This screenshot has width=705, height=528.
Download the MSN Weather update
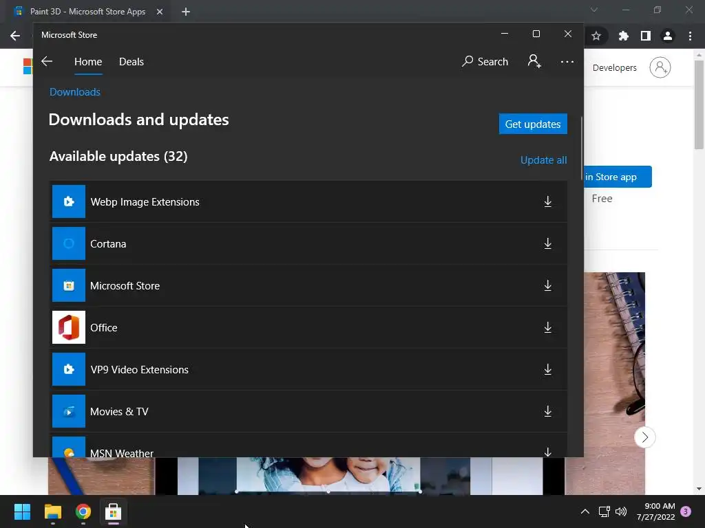(x=547, y=452)
